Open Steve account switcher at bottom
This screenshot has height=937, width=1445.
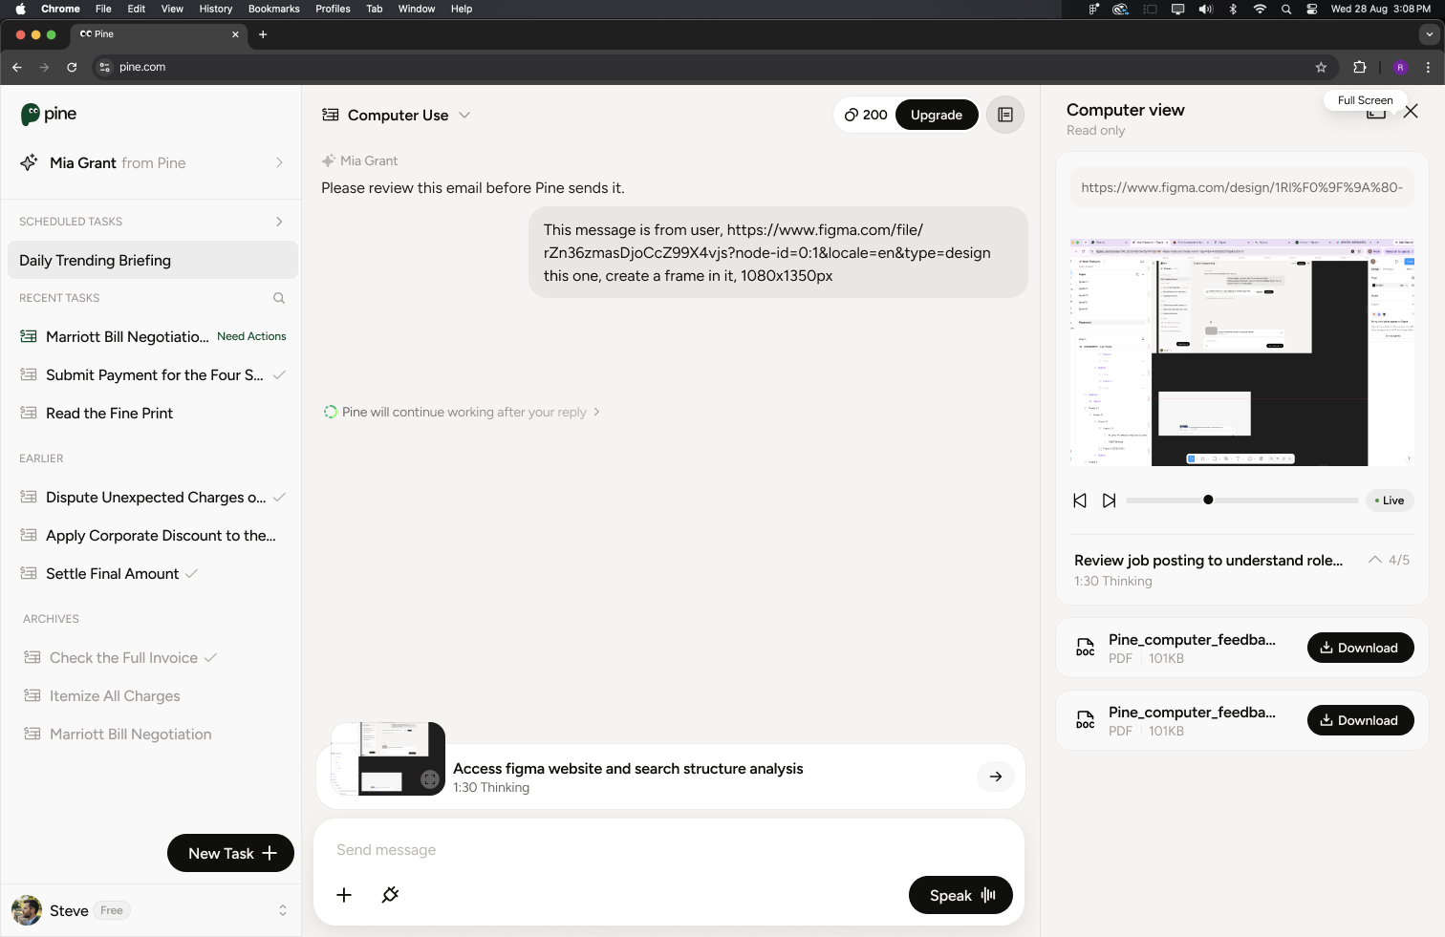point(283,910)
